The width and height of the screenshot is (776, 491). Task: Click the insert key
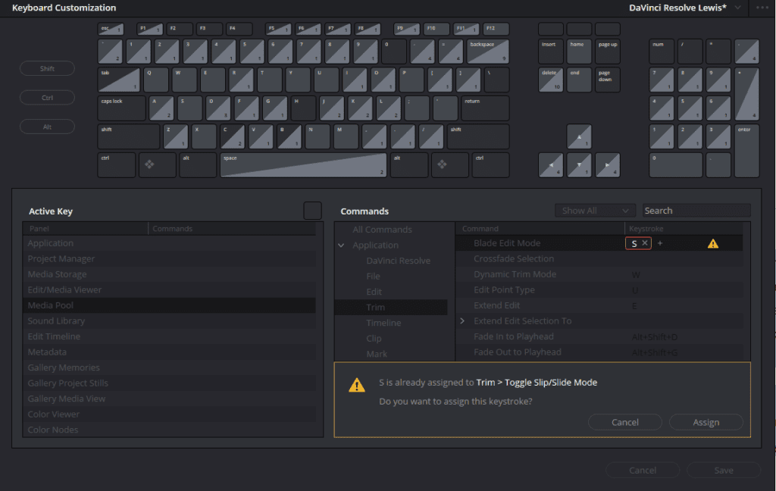click(551, 52)
